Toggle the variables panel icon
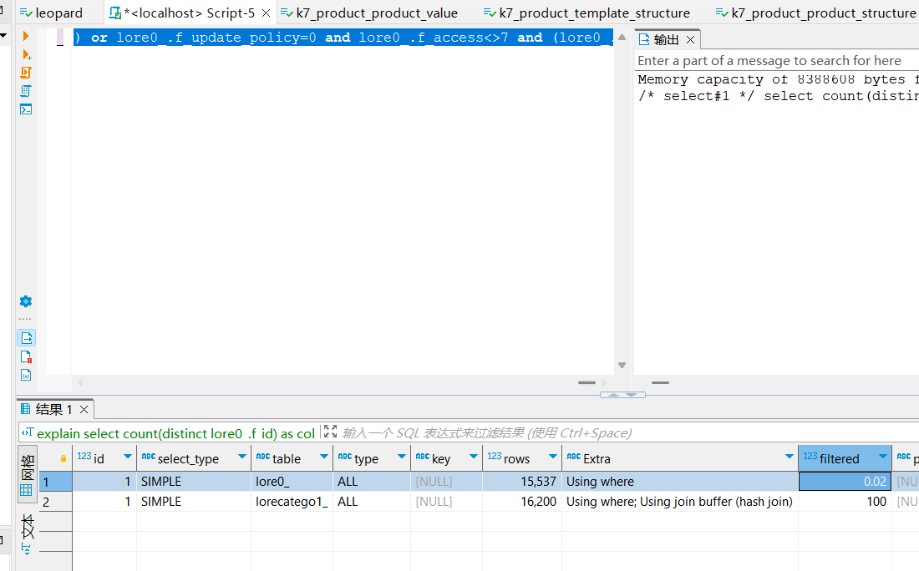Image resolution: width=919 pixels, height=571 pixels. coord(26,375)
